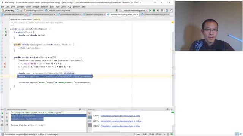The height and width of the screenshot is (136, 243).
Task: Close the LambdaFunctionArgument.java tab
Action: click(x=137, y=14)
